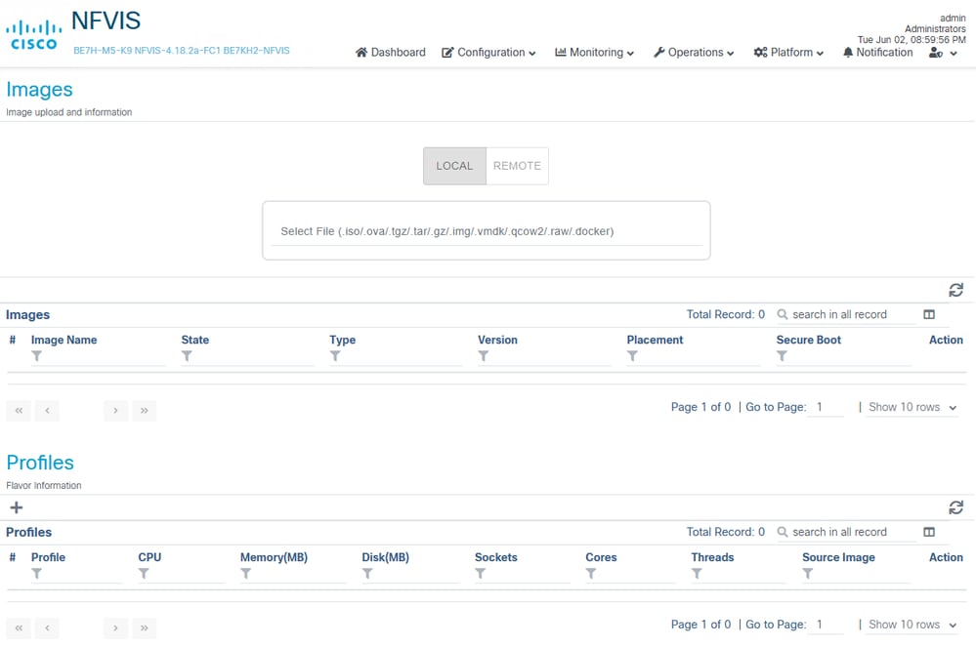976x646 pixels.
Task: Filter Images by Version
Action: [543, 357]
